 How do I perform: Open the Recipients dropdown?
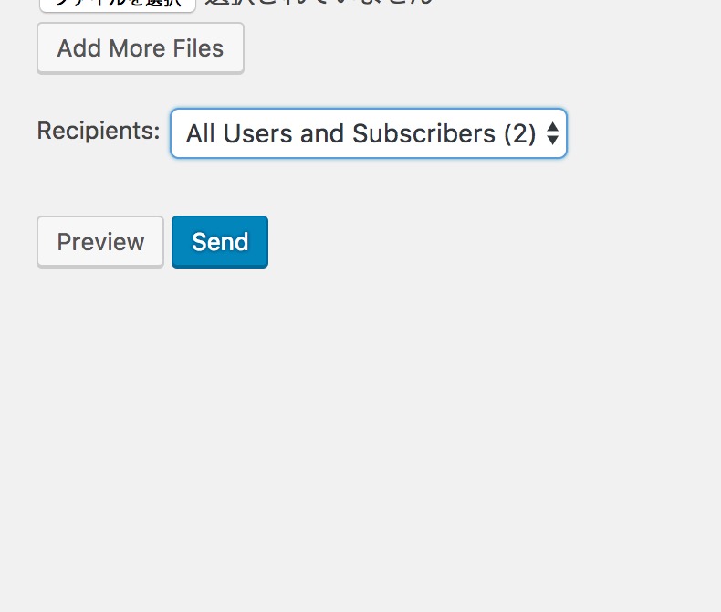coord(369,133)
